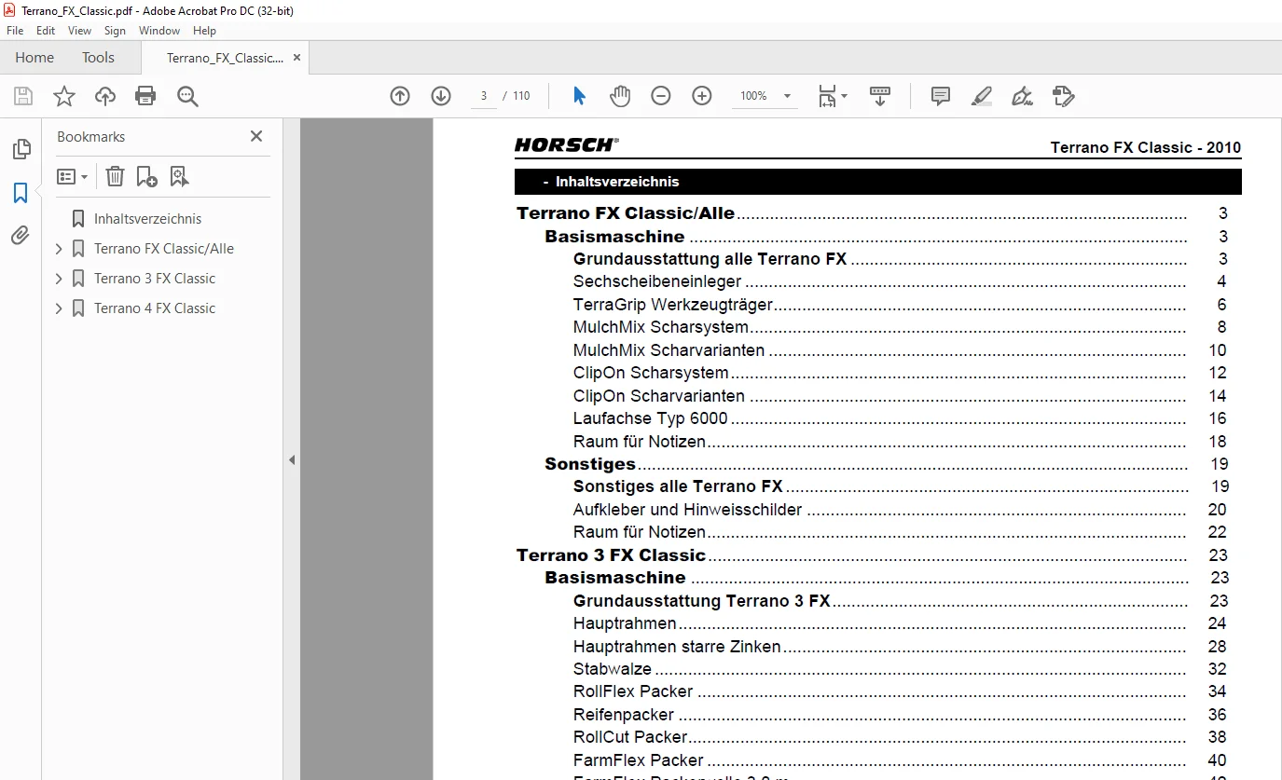The height and width of the screenshot is (780, 1282).
Task: Open the Sign document pen tool
Action: pos(1022,96)
